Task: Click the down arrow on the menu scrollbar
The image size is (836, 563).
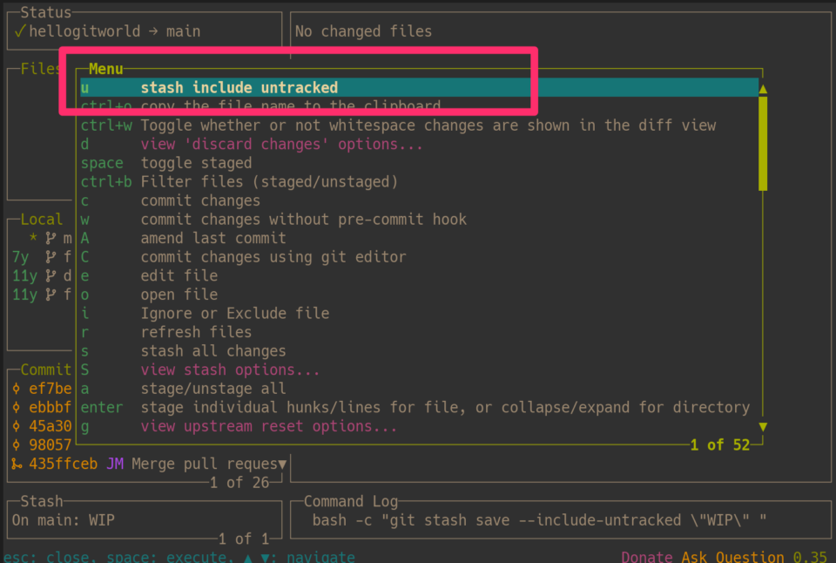Action: (x=762, y=426)
